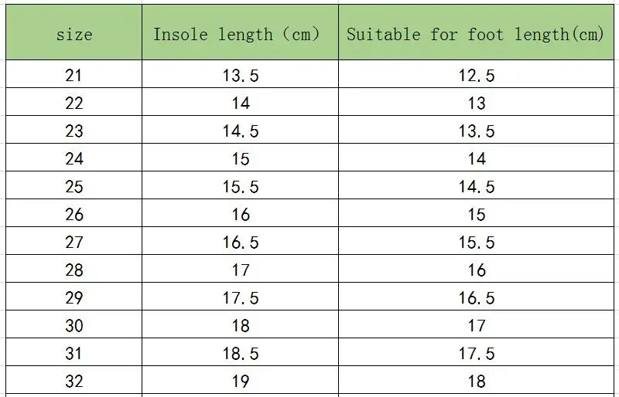Click the 'Insole length (cm)' header cell
Viewport: 619px width, 397px height.
pyautogui.click(x=240, y=32)
